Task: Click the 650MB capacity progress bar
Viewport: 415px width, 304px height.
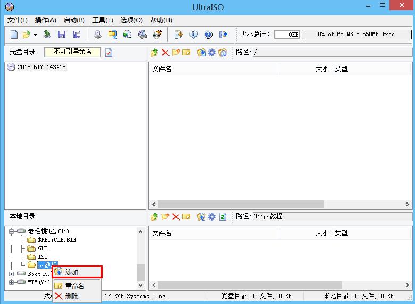Action: click(356, 35)
